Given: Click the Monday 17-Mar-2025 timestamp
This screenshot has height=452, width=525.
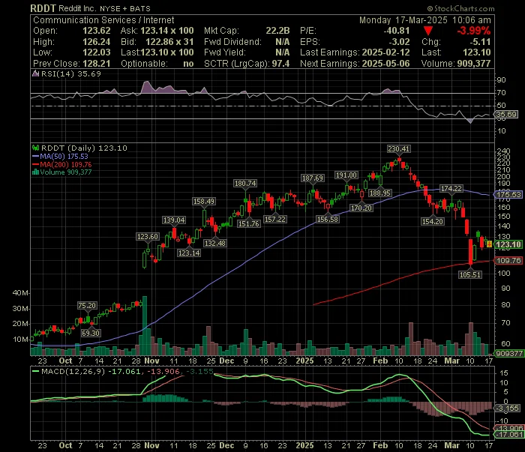Looking at the screenshot, I should pyautogui.click(x=425, y=20).
